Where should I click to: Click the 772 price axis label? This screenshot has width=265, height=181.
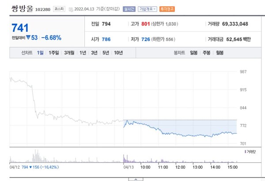click(x=243, y=126)
